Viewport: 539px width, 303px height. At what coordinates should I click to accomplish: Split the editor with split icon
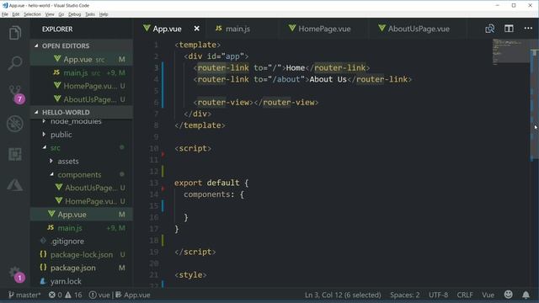pyautogui.click(x=509, y=29)
